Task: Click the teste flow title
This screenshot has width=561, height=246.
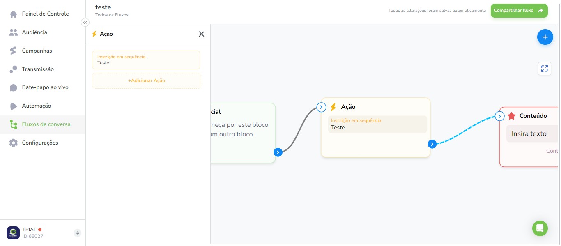Action: pyautogui.click(x=103, y=7)
